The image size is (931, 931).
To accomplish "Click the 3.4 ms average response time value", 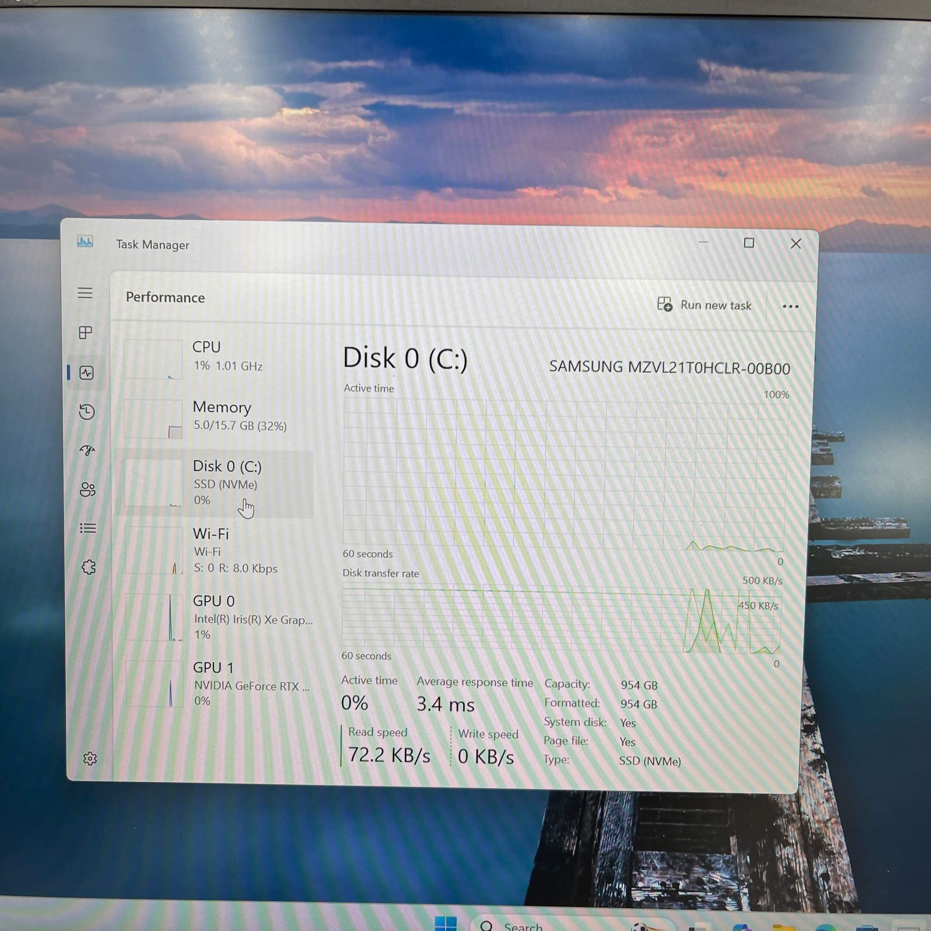I will point(446,705).
